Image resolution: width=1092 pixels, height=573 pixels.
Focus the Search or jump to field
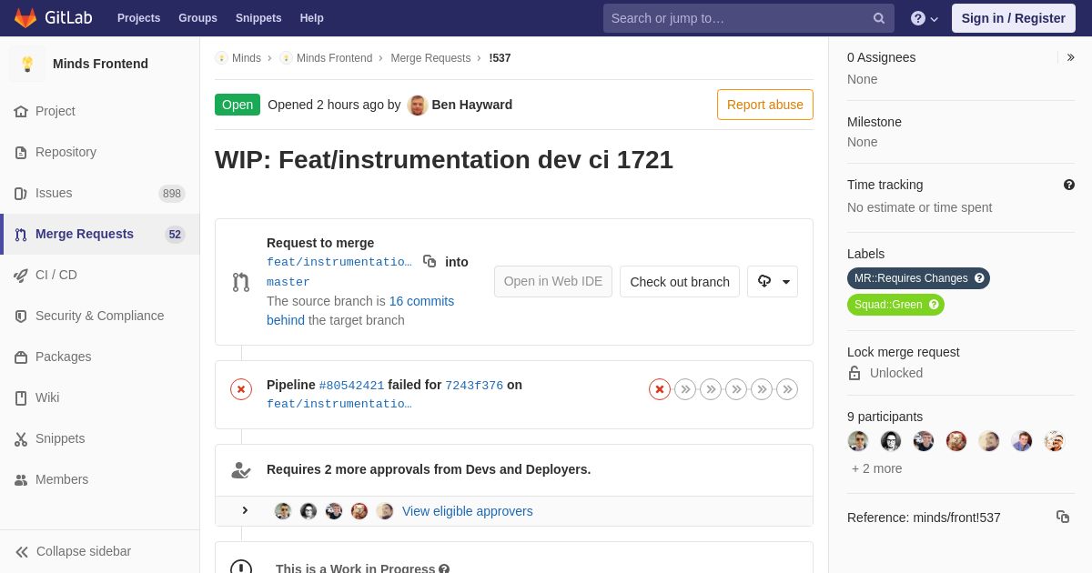[x=748, y=18]
